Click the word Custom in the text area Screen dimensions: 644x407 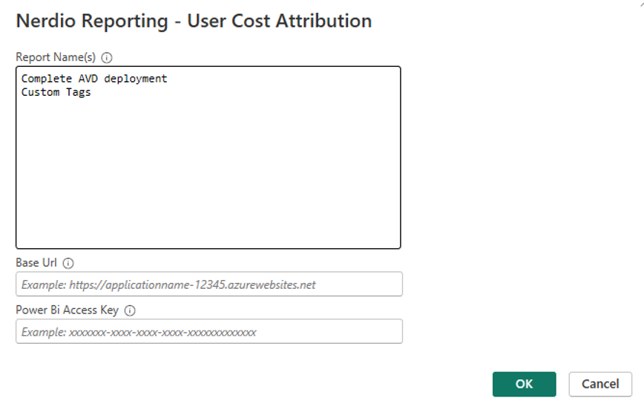[x=40, y=92]
